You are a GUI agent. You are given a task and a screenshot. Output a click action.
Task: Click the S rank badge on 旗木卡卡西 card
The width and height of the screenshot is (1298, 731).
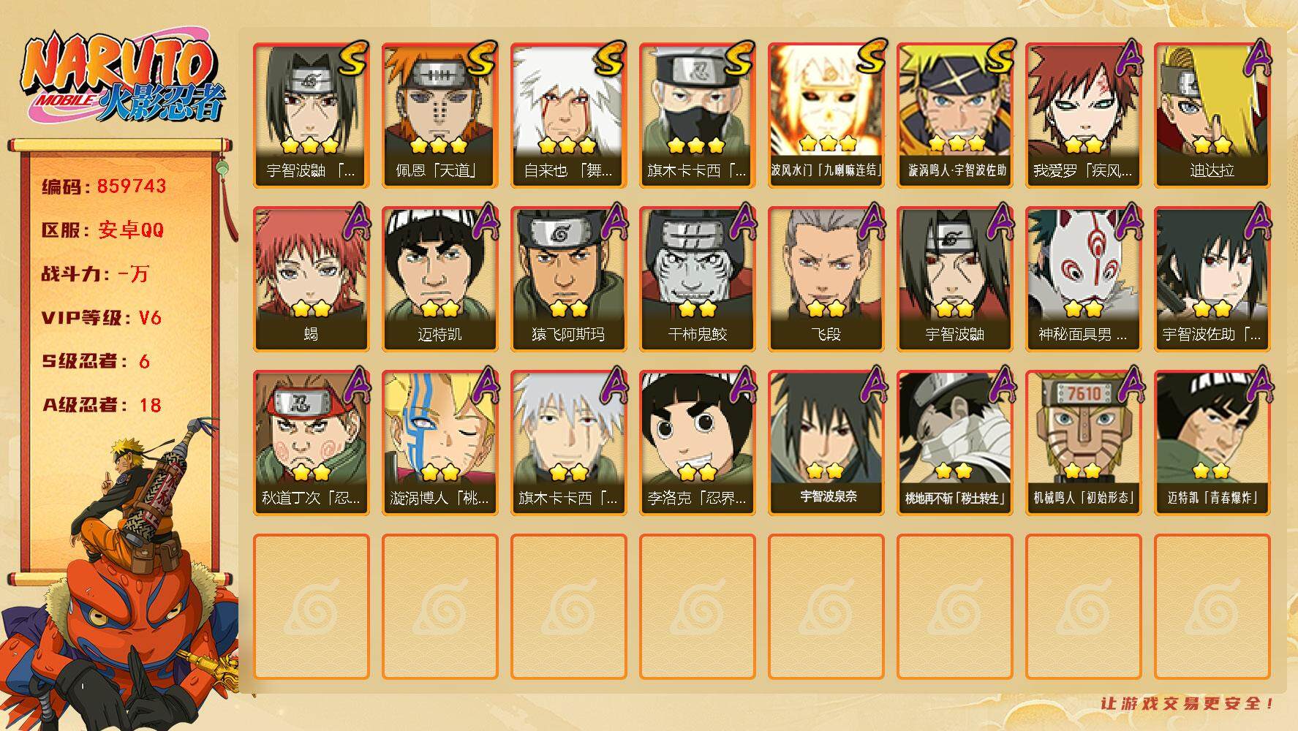pos(739,58)
